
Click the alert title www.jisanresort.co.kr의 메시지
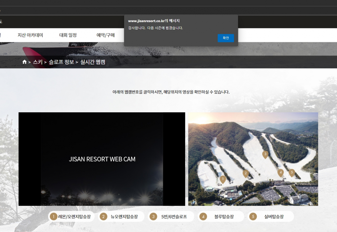tap(154, 21)
